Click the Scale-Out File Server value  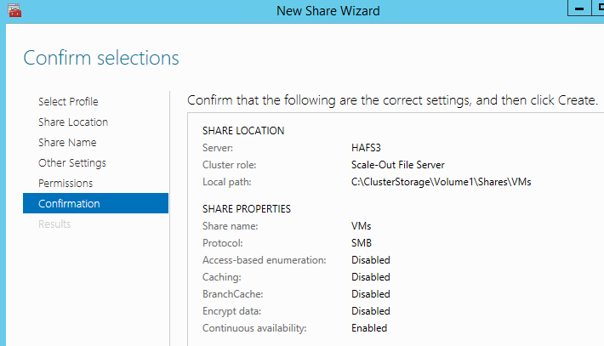[x=397, y=165]
